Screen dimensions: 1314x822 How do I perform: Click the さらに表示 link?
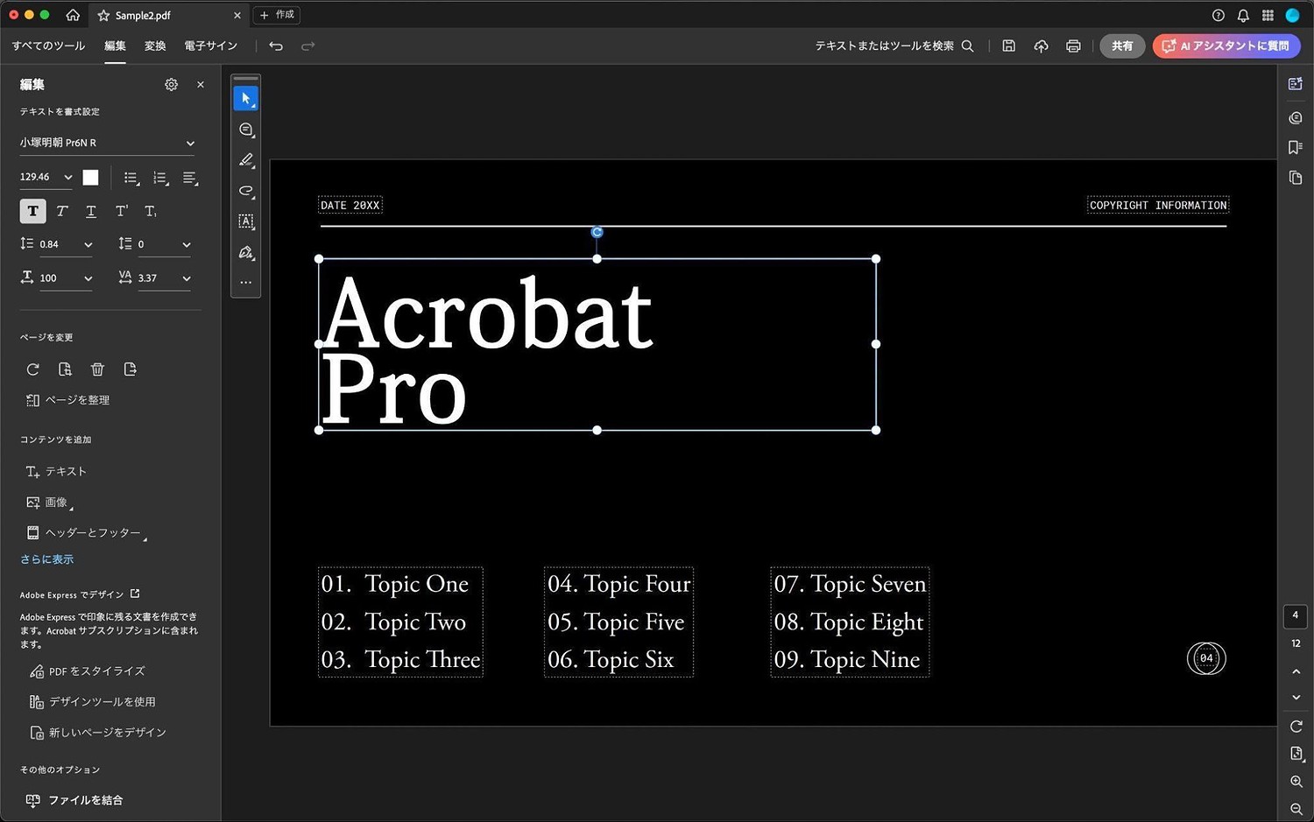[x=47, y=559]
